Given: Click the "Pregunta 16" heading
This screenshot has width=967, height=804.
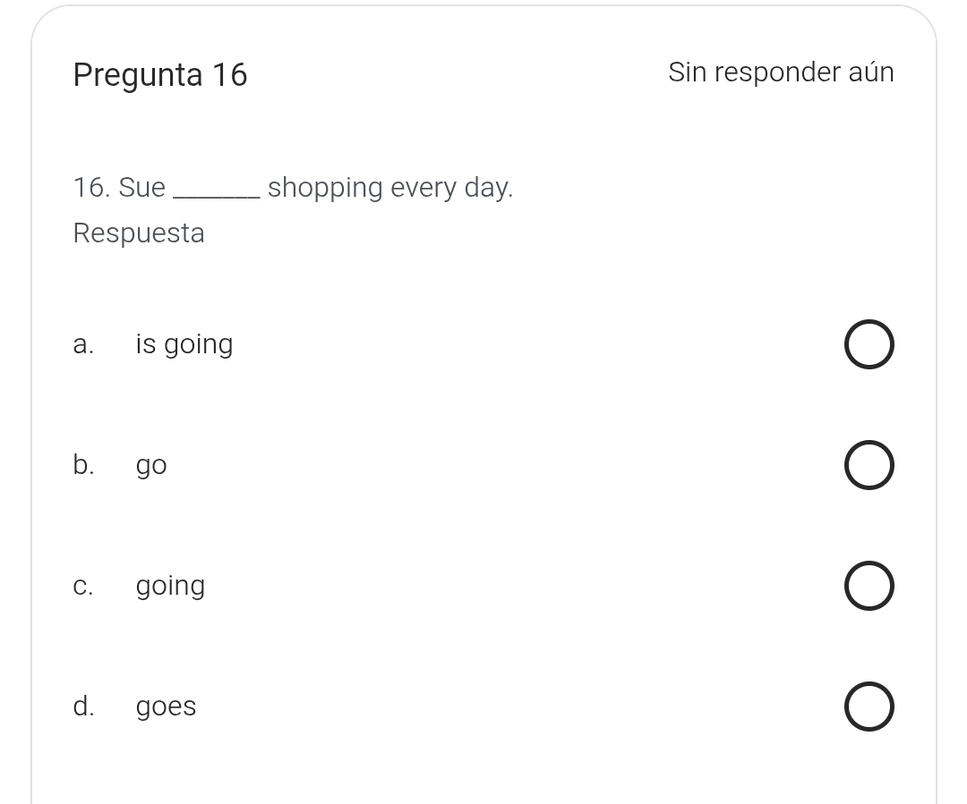Looking at the screenshot, I should pos(160,75).
